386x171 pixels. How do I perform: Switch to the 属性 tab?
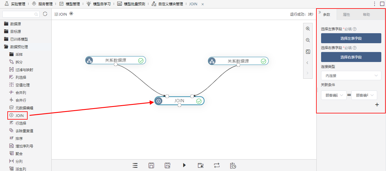point(347,15)
